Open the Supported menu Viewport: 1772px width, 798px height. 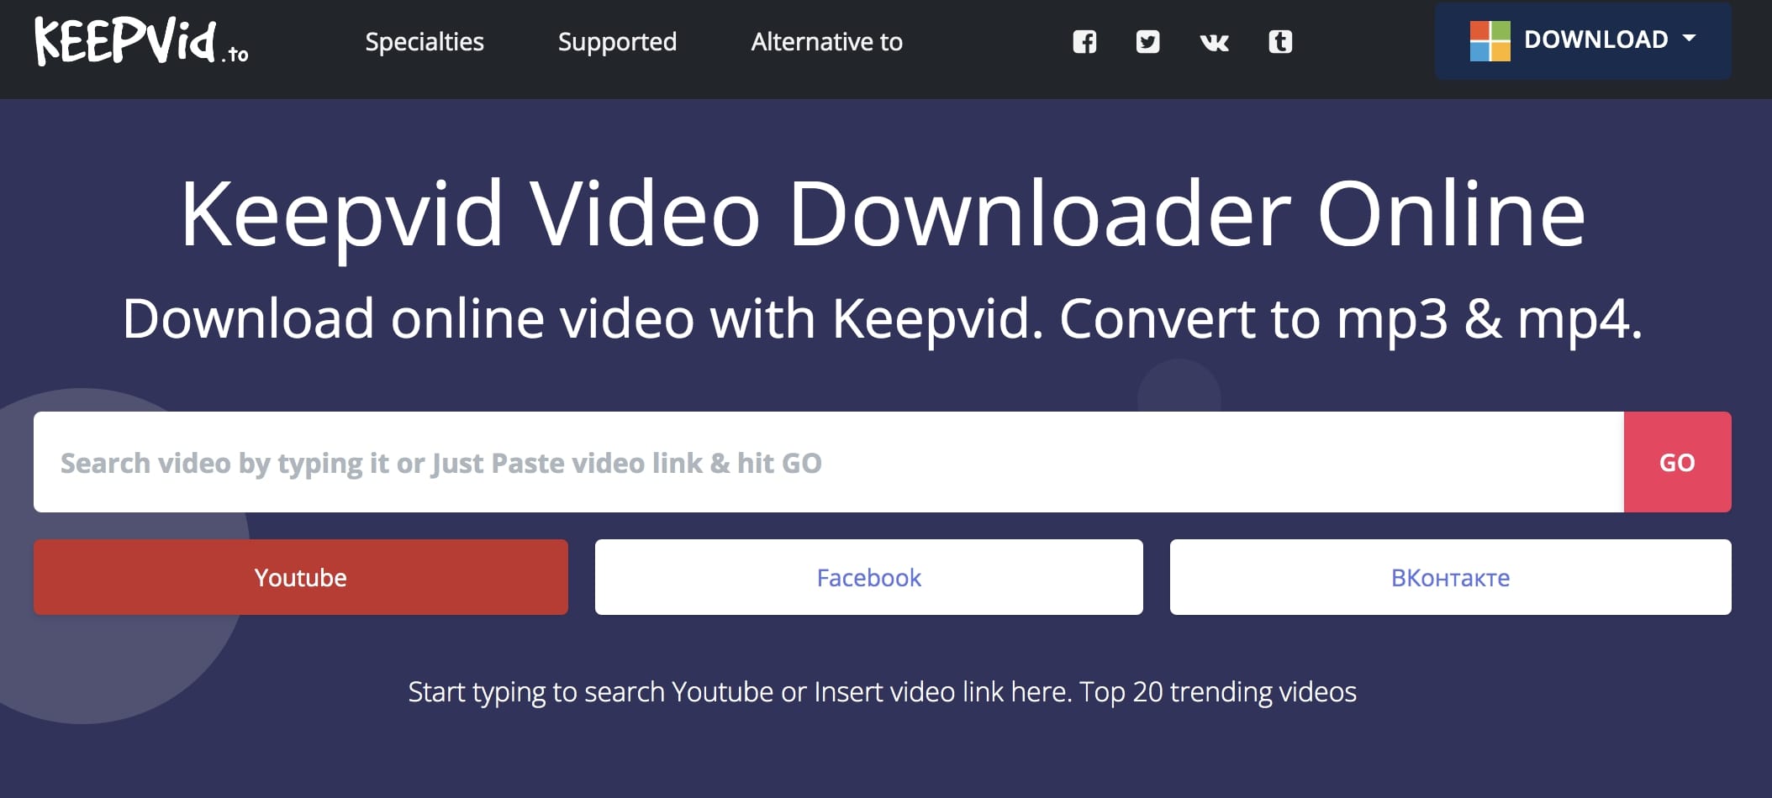(618, 41)
